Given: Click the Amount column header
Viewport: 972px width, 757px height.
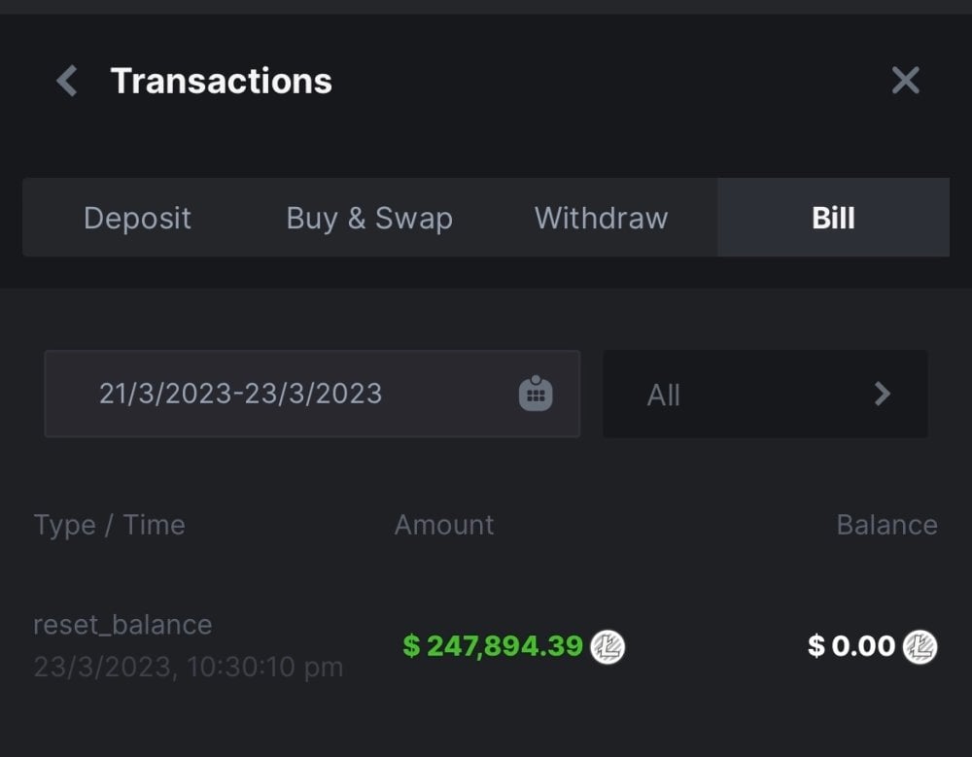Looking at the screenshot, I should 444,525.
